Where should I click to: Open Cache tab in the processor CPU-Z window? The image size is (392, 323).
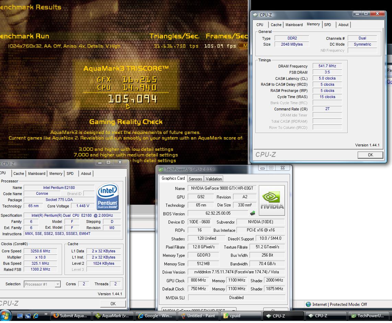(x=19, y=174)
